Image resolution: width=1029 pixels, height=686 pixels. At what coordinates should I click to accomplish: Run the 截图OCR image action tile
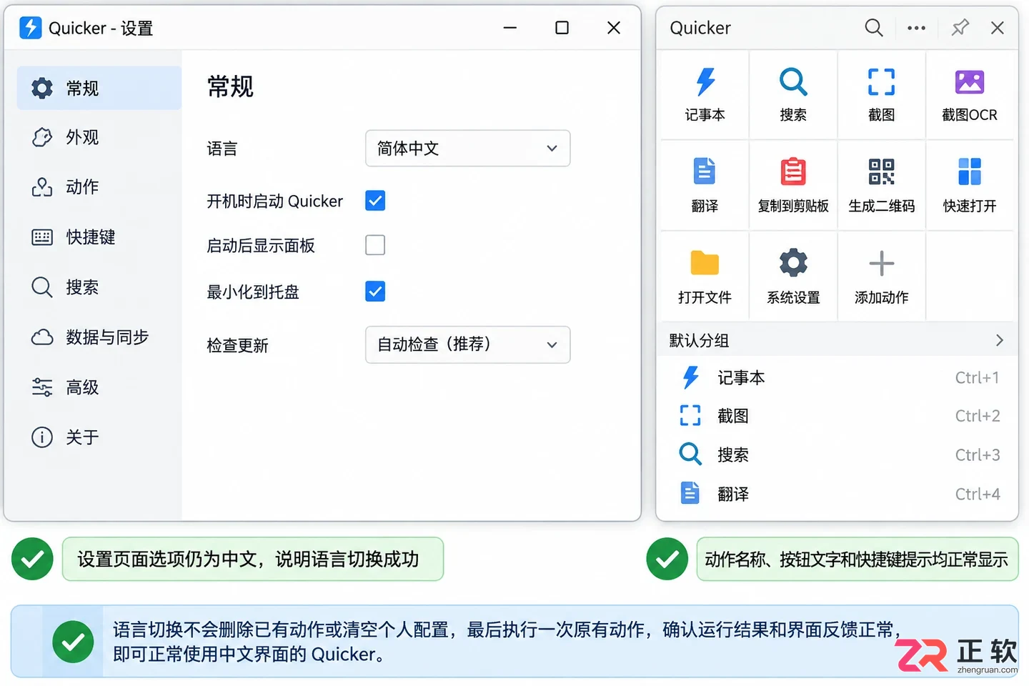pyautogui.click(x=970, y=95)
